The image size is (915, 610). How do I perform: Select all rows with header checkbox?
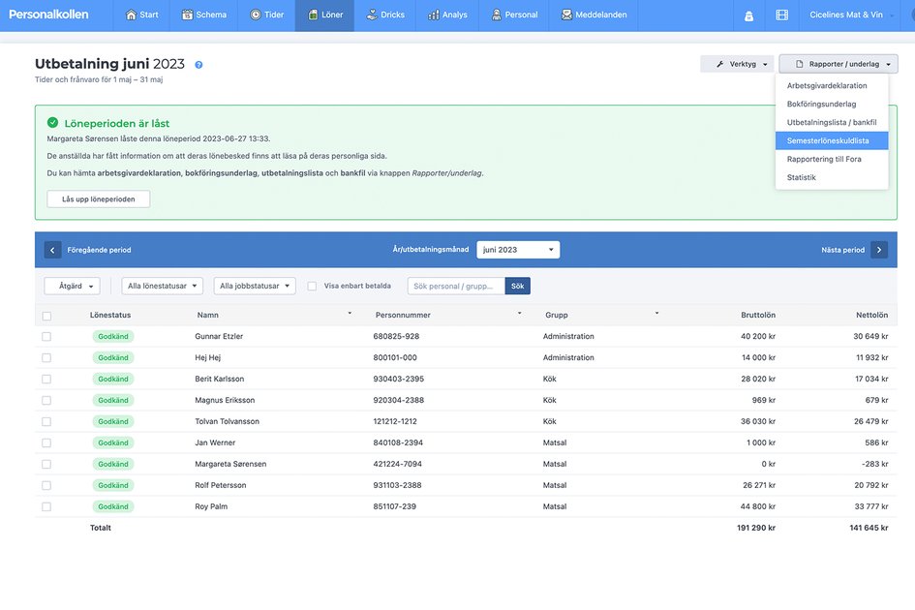46,316
